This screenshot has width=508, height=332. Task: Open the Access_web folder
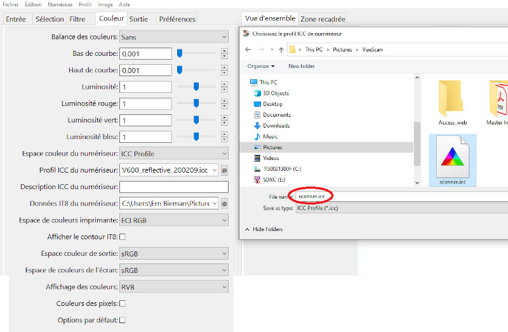tap(452, 100)
